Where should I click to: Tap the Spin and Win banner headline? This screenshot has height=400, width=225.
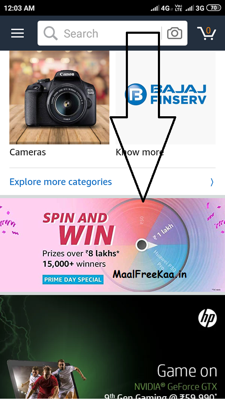[x=78, y=229]
